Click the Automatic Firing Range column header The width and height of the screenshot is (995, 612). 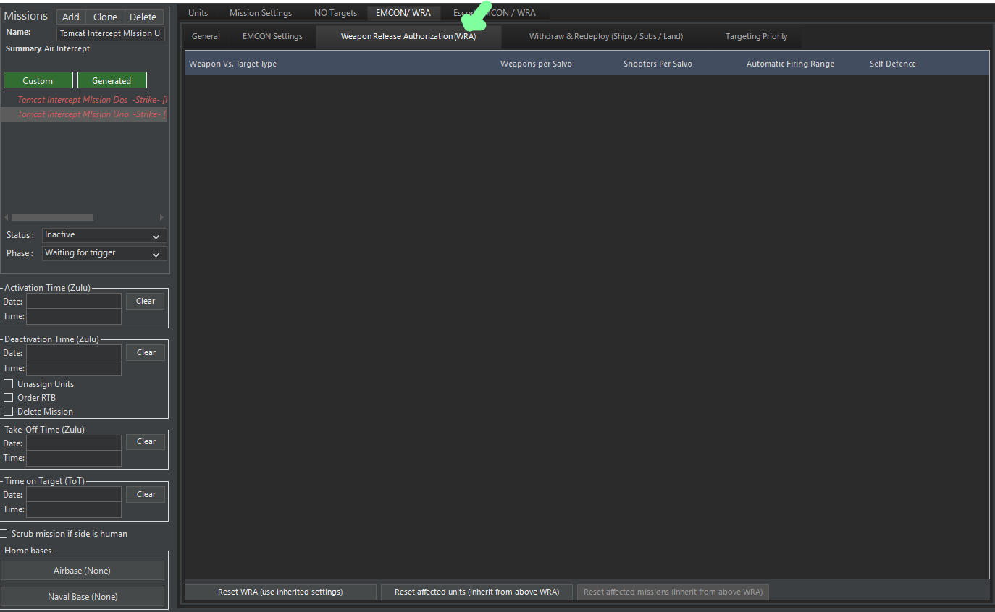click(x=790, y=64)
